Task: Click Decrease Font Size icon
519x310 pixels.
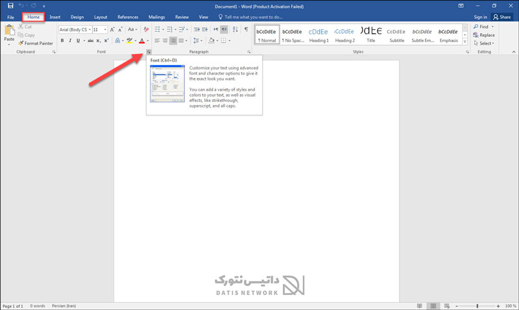Action: 120,29
